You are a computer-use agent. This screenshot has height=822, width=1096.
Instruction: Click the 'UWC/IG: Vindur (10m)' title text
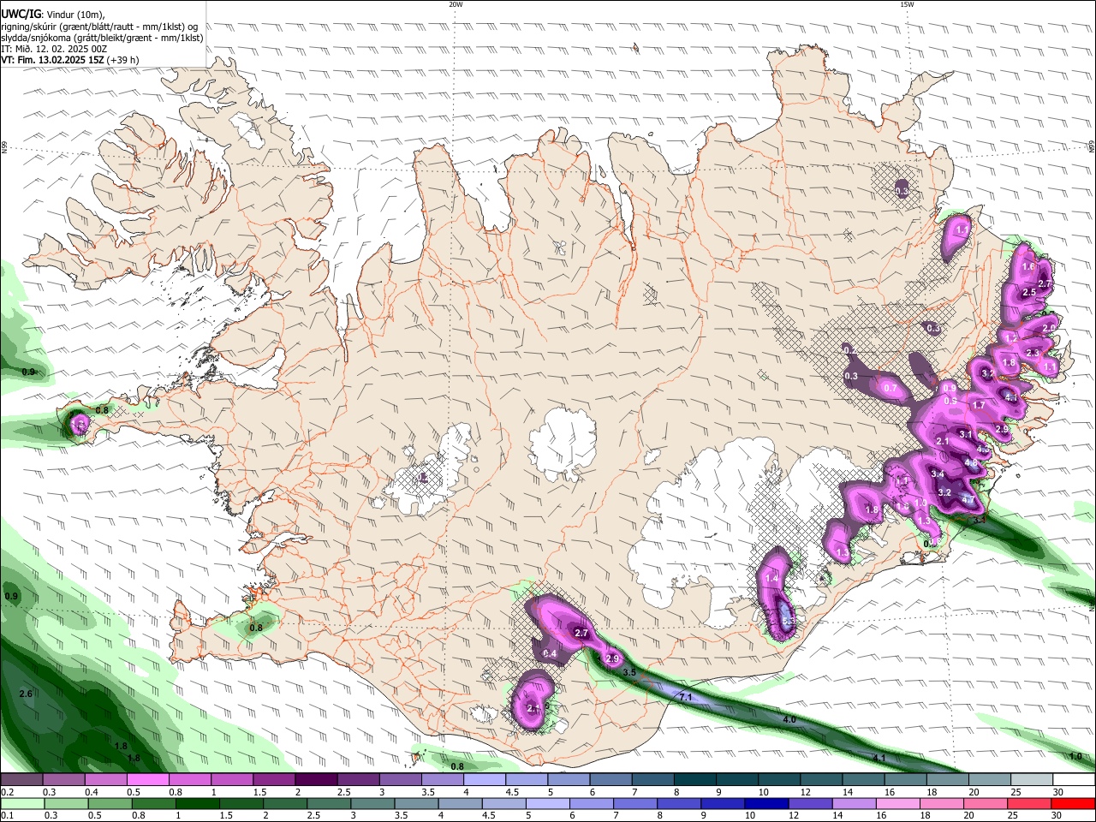click(x=53, y=15)
